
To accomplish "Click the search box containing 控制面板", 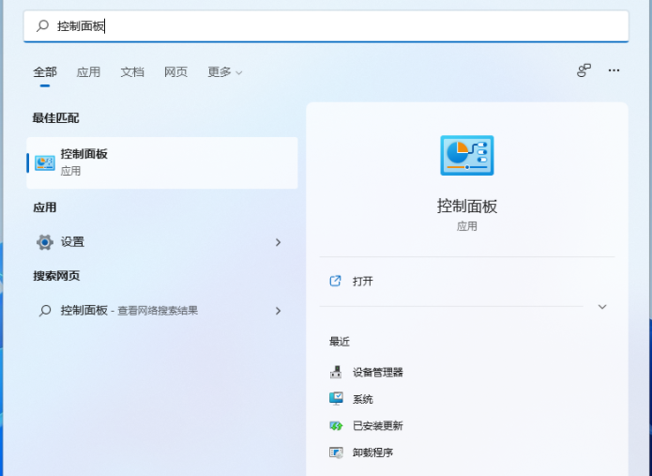I will 326,26.
